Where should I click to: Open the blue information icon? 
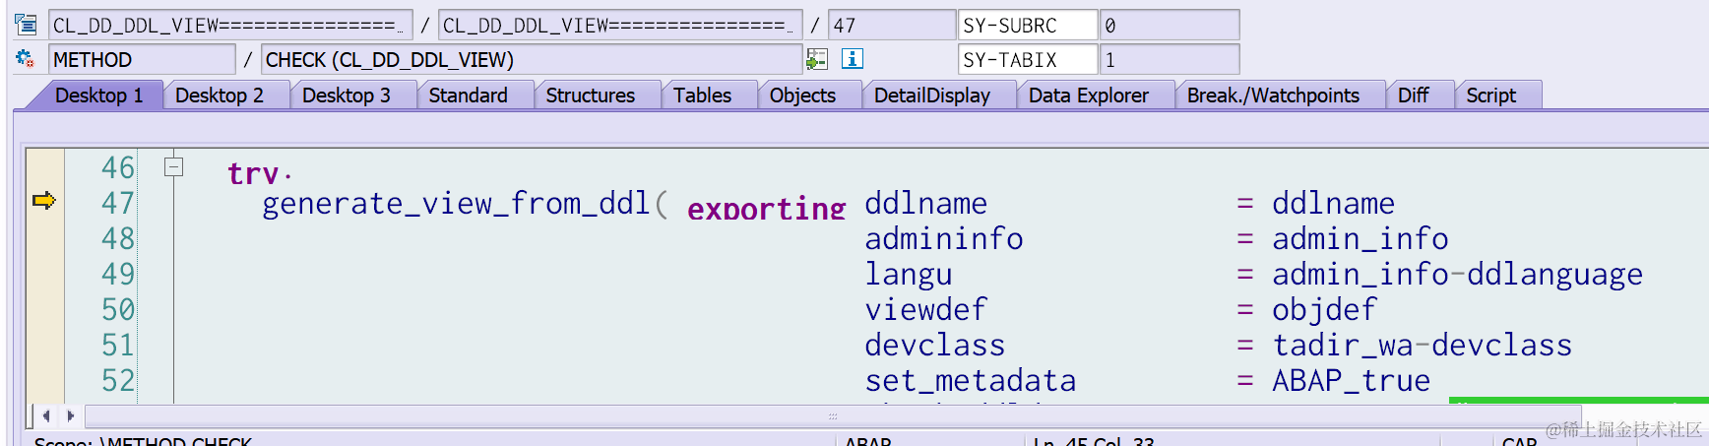[x=853, y=59]
